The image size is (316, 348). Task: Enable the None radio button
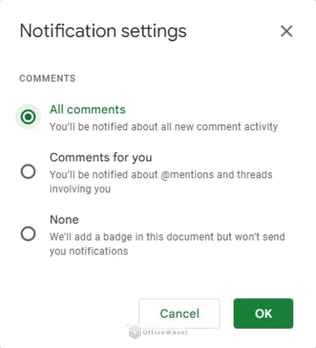[28, 234]
